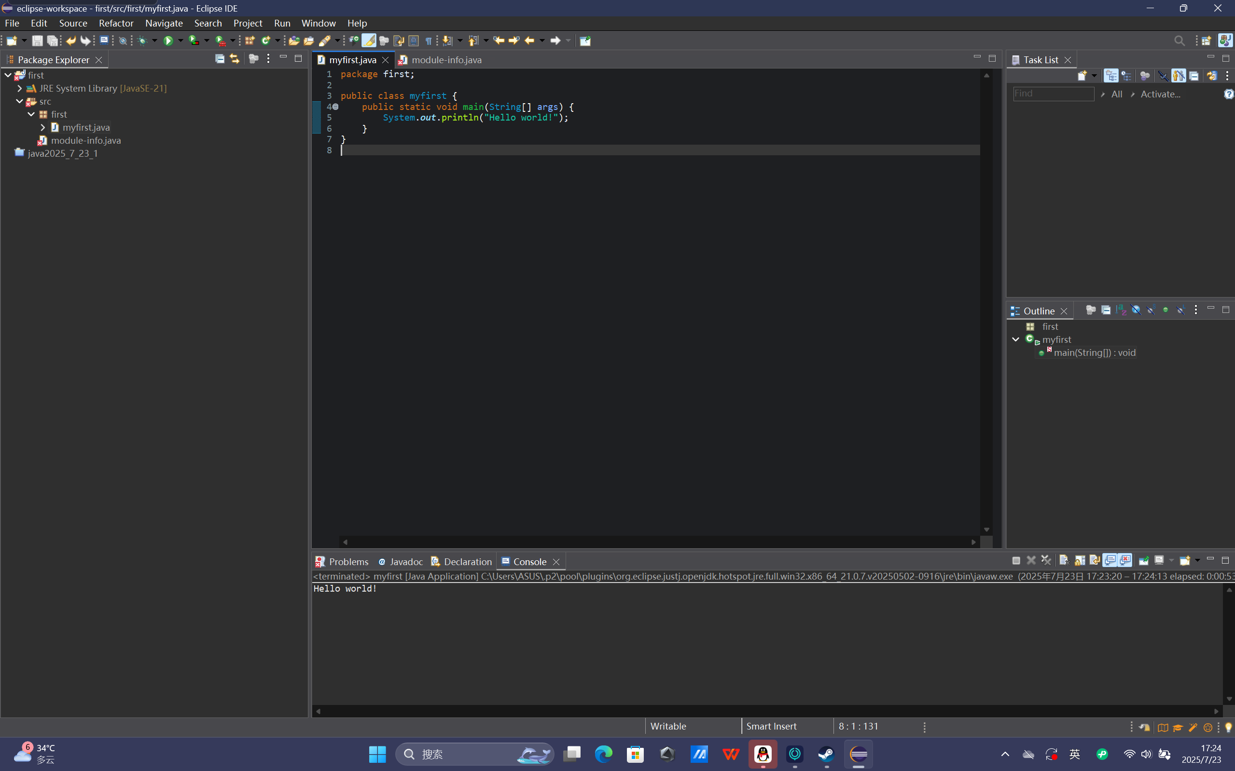Toggle Link with Editor in Package Explorer

234,59
